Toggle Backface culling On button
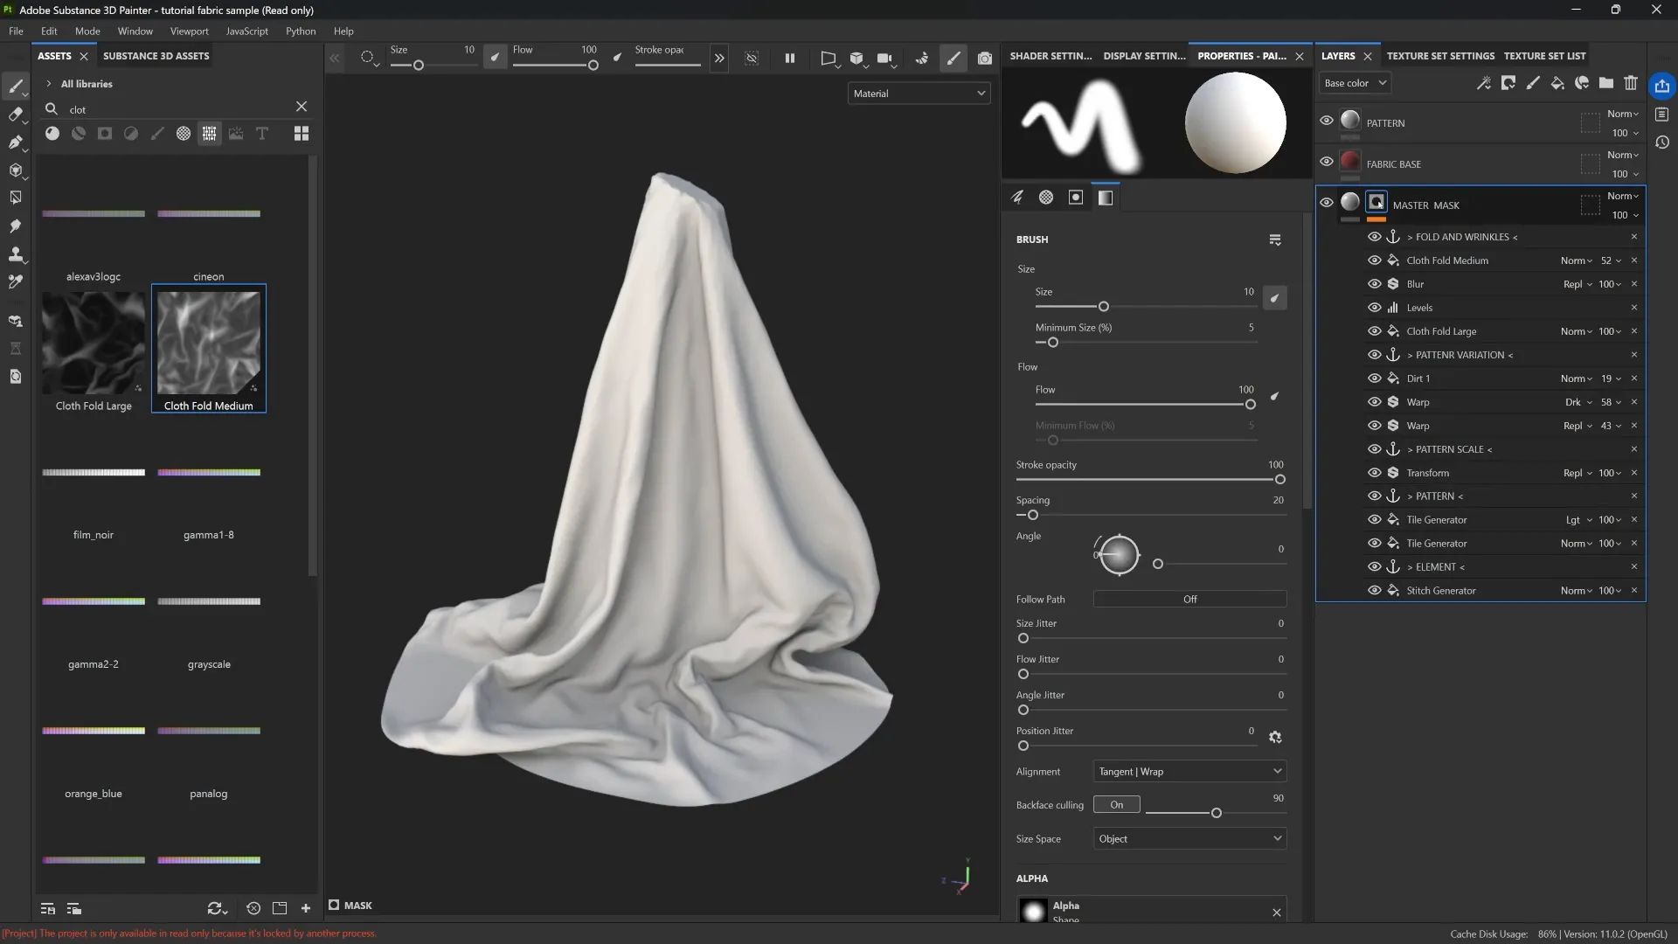The height and width of the screenshot is (944, 1678). click(x=1116, y=805)
